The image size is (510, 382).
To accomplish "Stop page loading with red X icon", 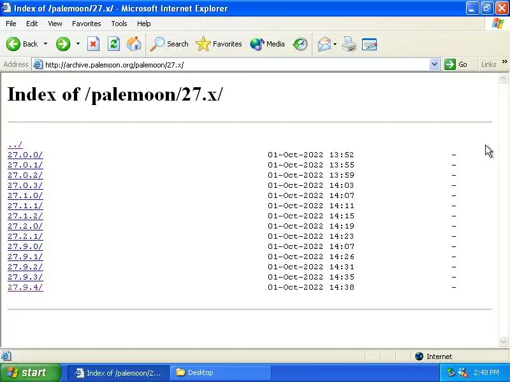I will 93,44.
